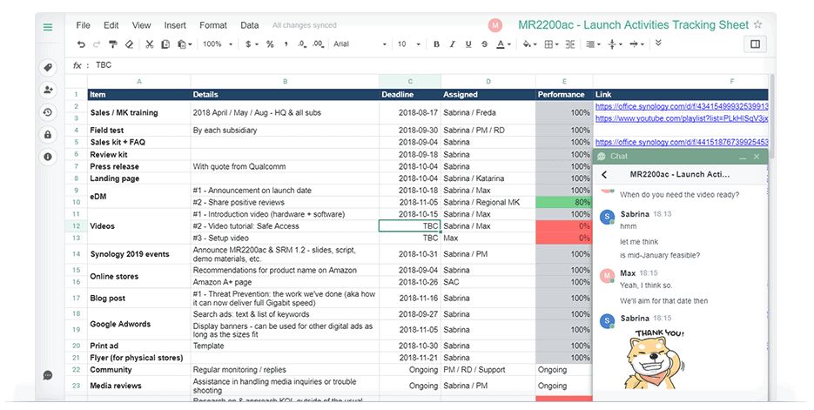Decrease decimal places
This screenshot has width=814, height=410.
[302, 44]
